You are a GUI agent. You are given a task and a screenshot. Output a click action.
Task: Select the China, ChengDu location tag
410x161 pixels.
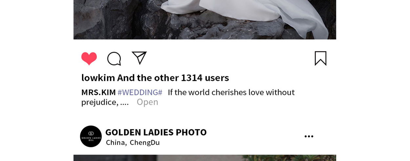(133, 142)
